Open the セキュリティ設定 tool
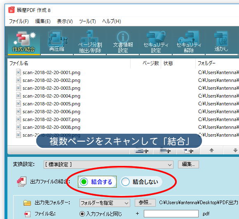The image size is (239, 219). tap(156, 42)
